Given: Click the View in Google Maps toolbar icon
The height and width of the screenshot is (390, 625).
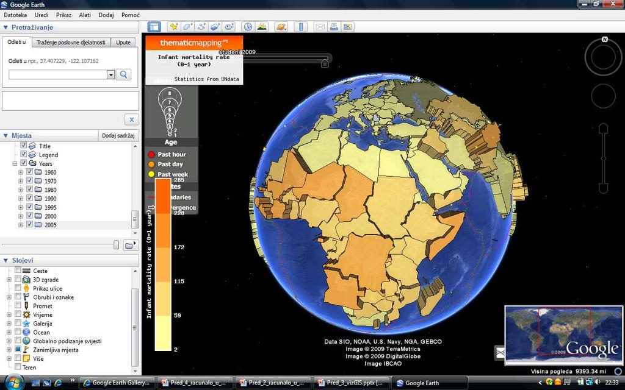Looking at the screenshot, I should click(347, 27).
